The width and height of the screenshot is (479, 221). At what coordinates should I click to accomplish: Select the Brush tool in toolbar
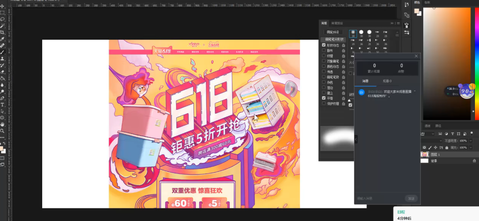pyautogui.click(x=2, y=52)
